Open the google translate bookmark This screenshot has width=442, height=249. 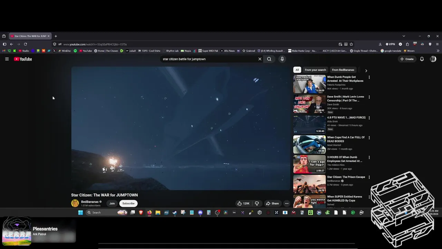tap(391, 51)
